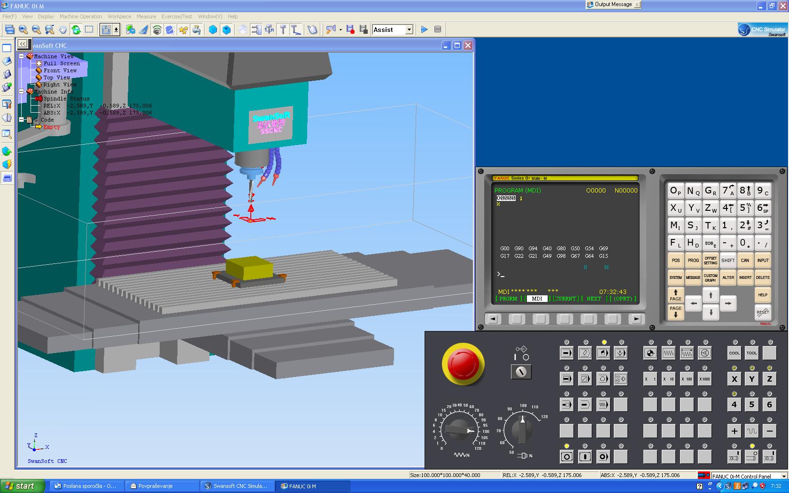Click the PROG key on the MDI keypad
Image resolution: width=789 pixels, height=493 pixels.
pyautogui.click(x=693, y=260)
